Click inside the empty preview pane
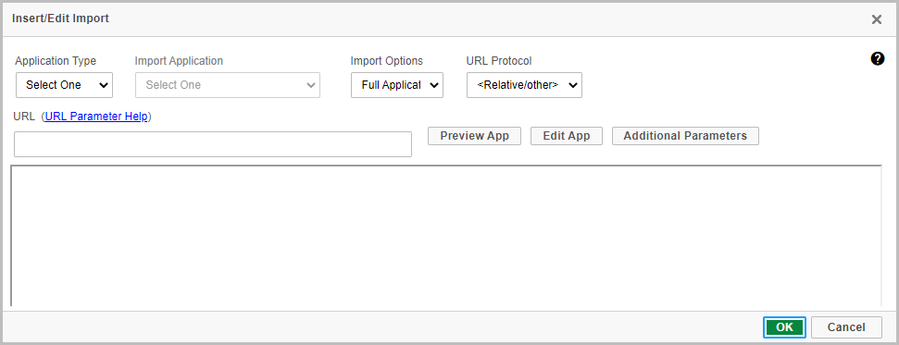The height and width of the screenshot is (345, 899). pos(446,236)
